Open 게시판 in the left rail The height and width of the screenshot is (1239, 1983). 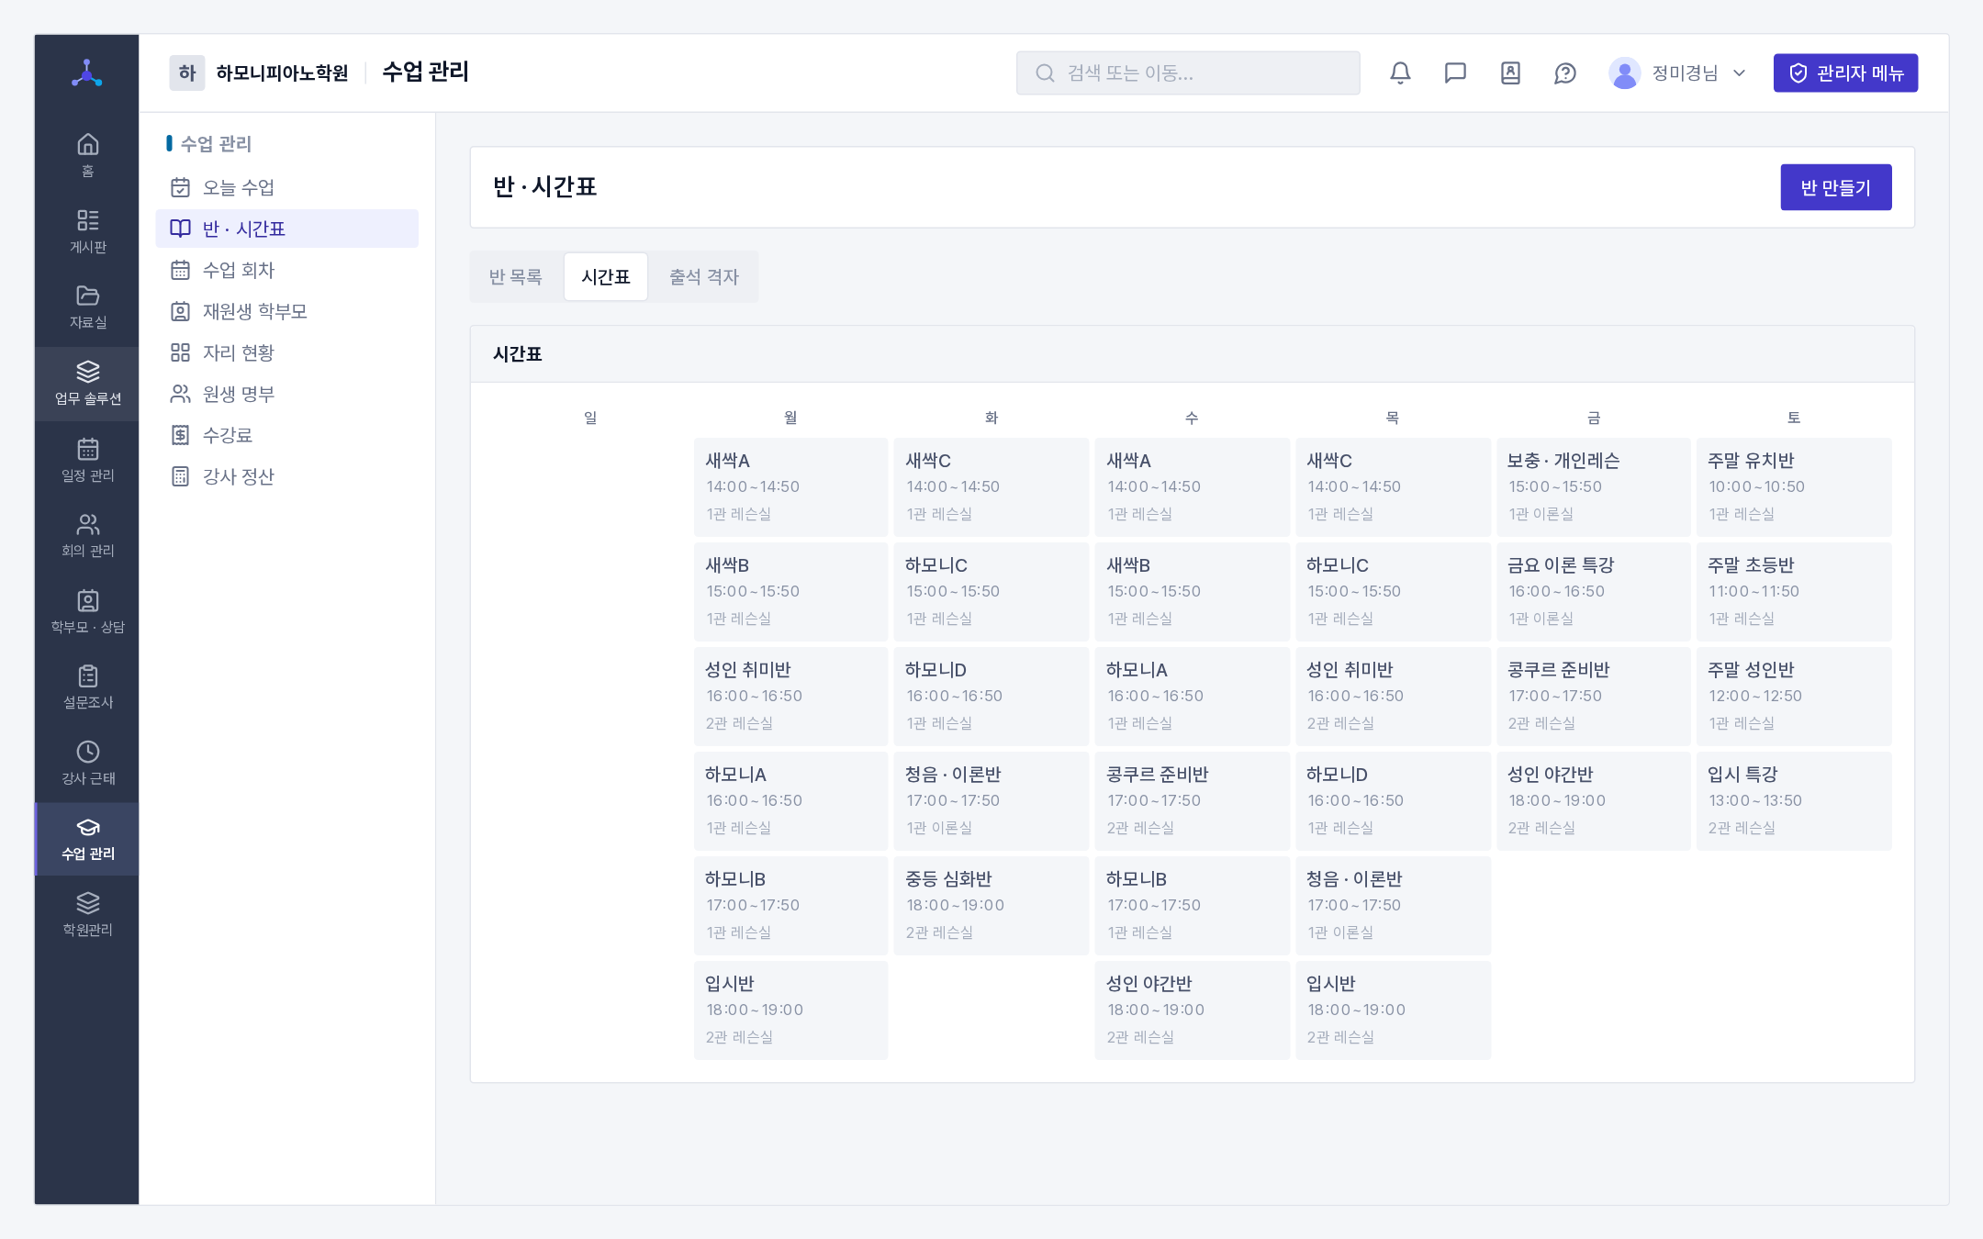(x=87, y=231)
